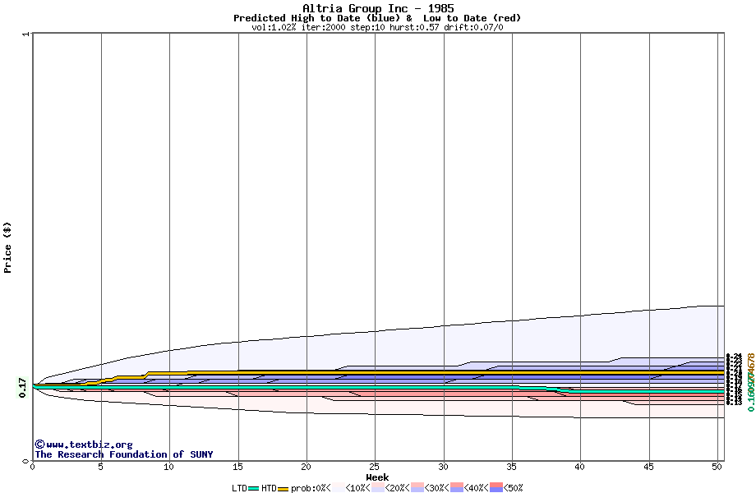The image size is (756, 493).
Task: Click the "HTD" legend label
Action: click(269, 488)
